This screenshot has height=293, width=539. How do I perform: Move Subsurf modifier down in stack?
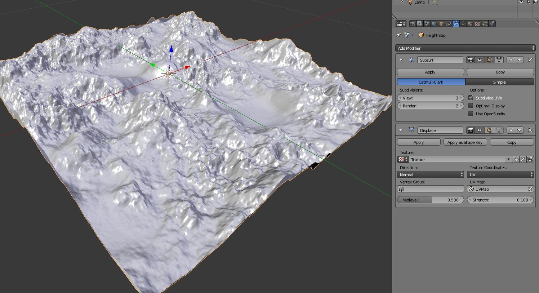(520, 60)
